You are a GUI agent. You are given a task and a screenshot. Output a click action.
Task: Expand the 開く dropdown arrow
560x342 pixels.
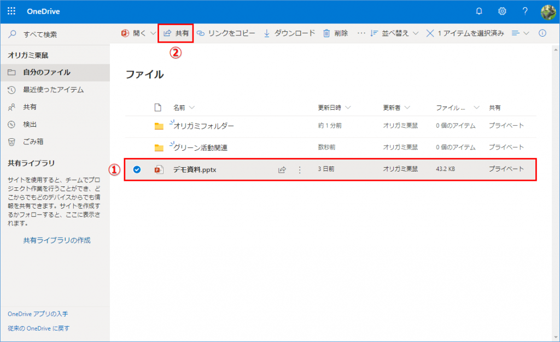[153, 33]
